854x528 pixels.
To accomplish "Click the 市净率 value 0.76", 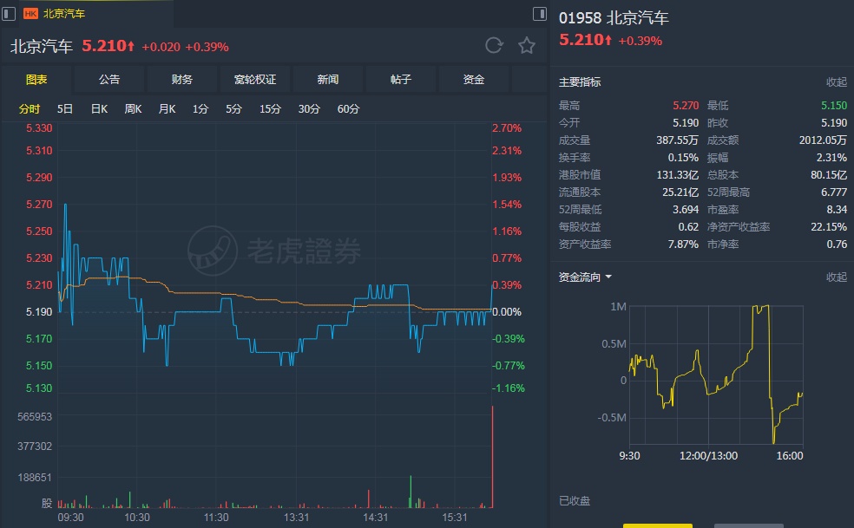I will (x=837, y=244).
